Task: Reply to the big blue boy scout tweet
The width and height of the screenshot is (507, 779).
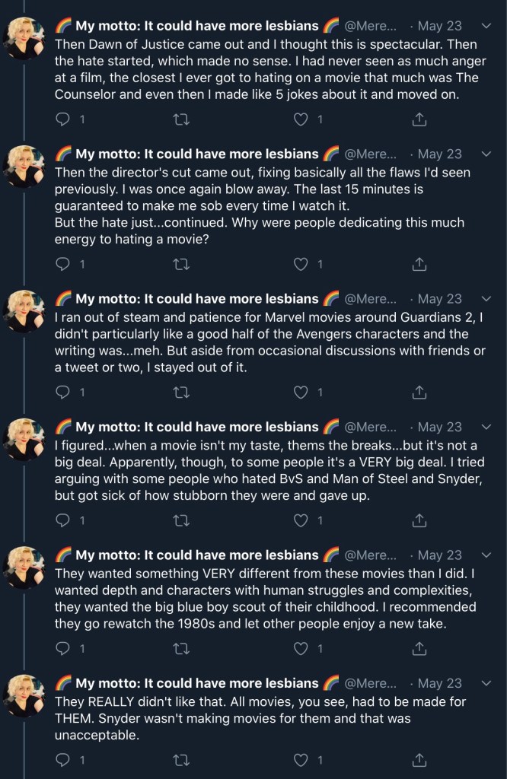Action: (x=64, y=649)
